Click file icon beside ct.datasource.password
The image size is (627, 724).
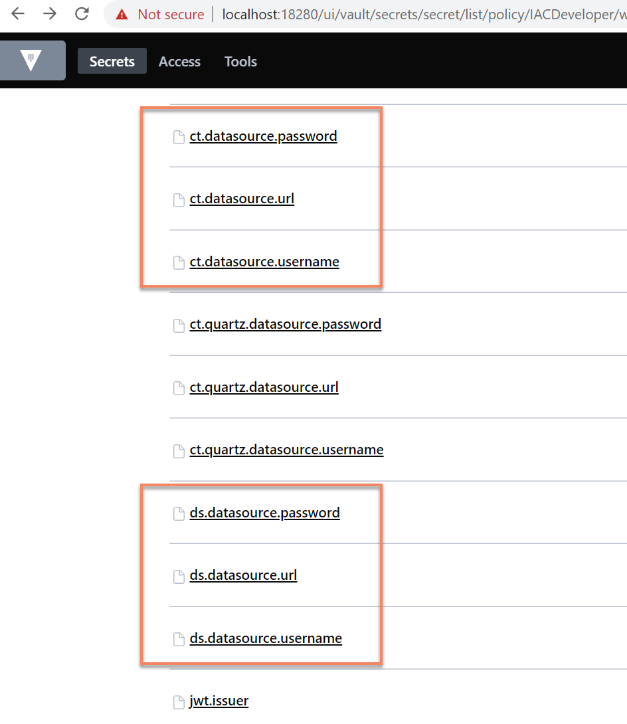click(x=179, y=137)
